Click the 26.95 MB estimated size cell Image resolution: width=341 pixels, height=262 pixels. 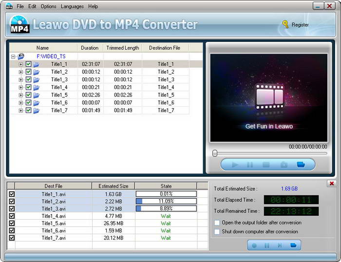(114, 224)
